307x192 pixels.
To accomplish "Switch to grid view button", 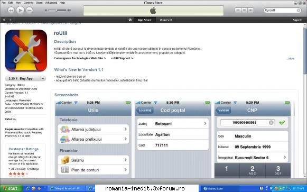I will (244, 10).
